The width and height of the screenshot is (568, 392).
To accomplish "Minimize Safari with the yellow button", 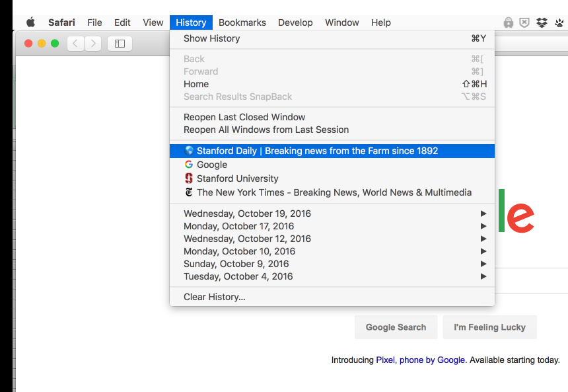I will [x=42, y=44].
